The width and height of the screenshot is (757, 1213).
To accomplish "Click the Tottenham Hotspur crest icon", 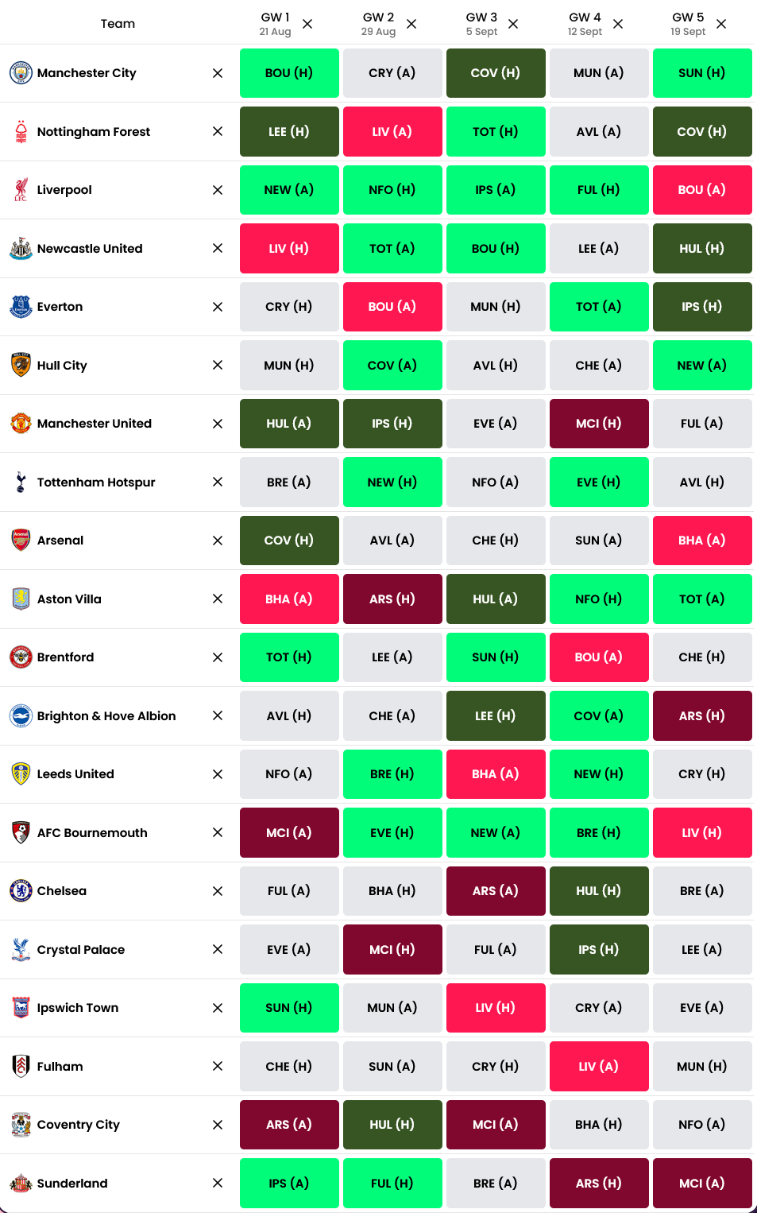I will (21, 482).
